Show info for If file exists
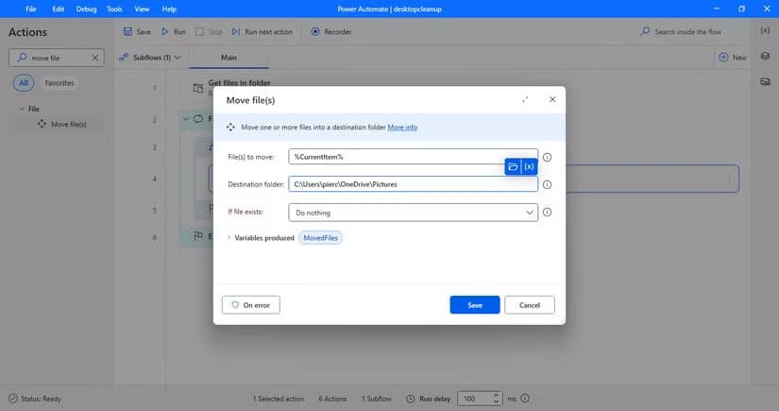This screenshot has height=411, width=779. coord(547,213)
